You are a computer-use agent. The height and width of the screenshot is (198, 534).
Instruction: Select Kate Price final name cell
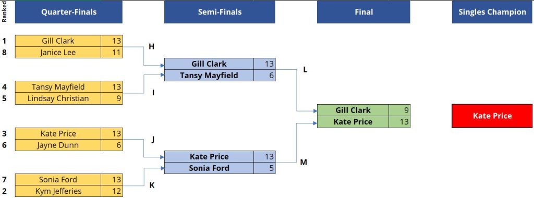point(353,122)
